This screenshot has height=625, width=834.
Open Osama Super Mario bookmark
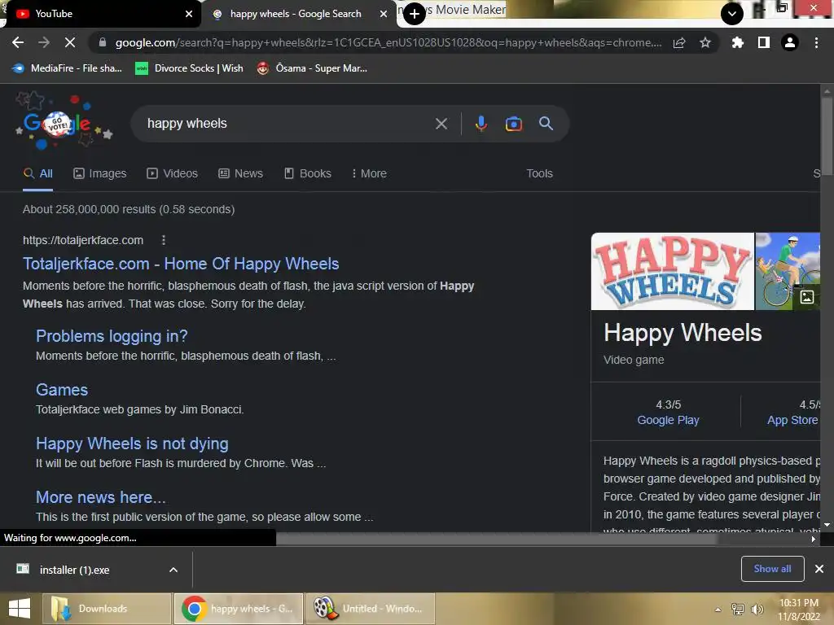[312, 68]
